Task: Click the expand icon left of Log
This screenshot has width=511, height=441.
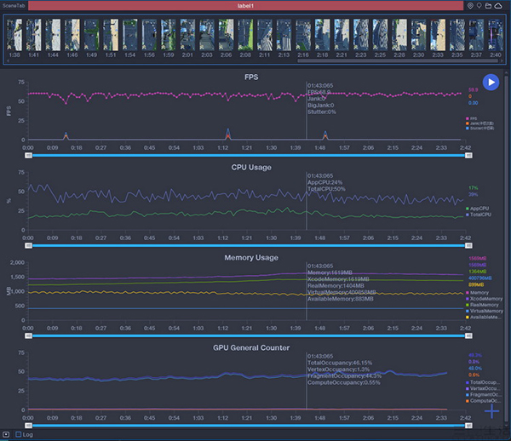Action: tap(7, 434)
